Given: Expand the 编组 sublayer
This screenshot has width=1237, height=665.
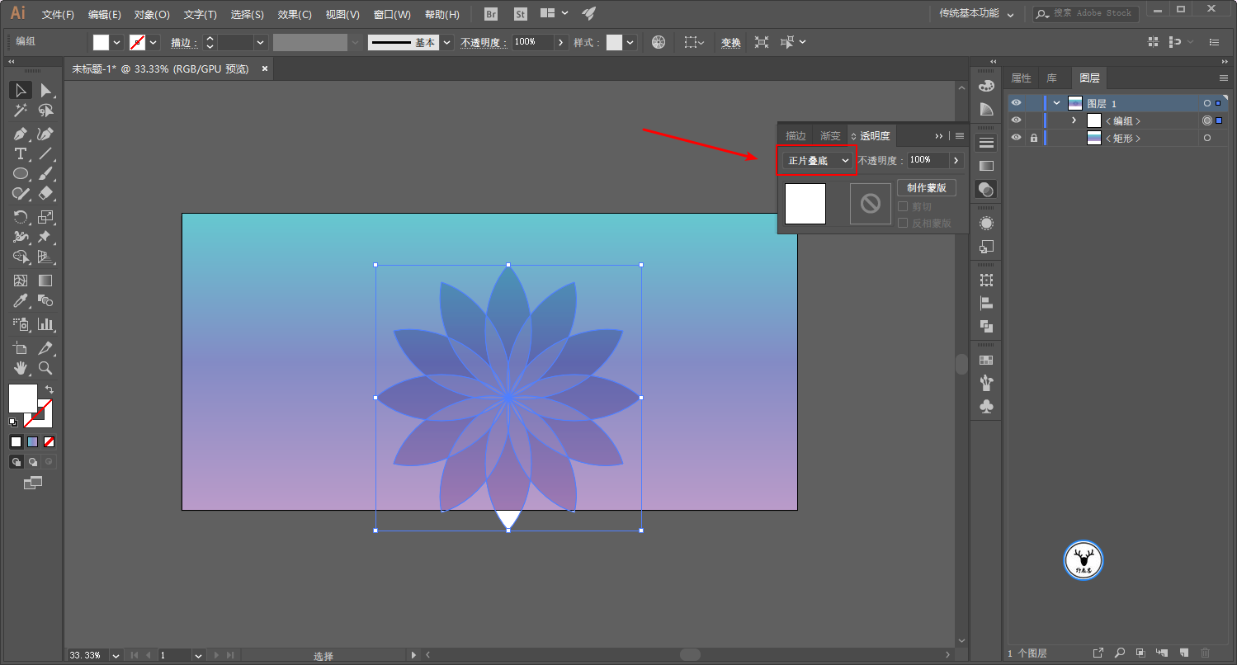Looking at the screenshot, I should 1074,120.
